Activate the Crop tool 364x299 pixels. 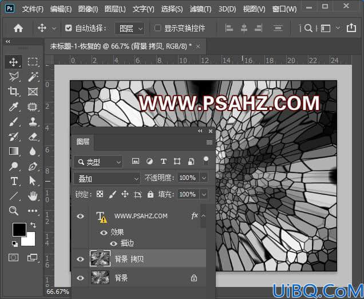point(13,92)
